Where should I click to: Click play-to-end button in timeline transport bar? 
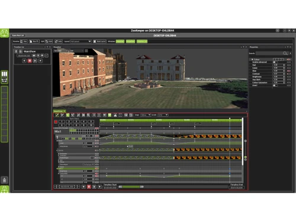coord(99,186)
